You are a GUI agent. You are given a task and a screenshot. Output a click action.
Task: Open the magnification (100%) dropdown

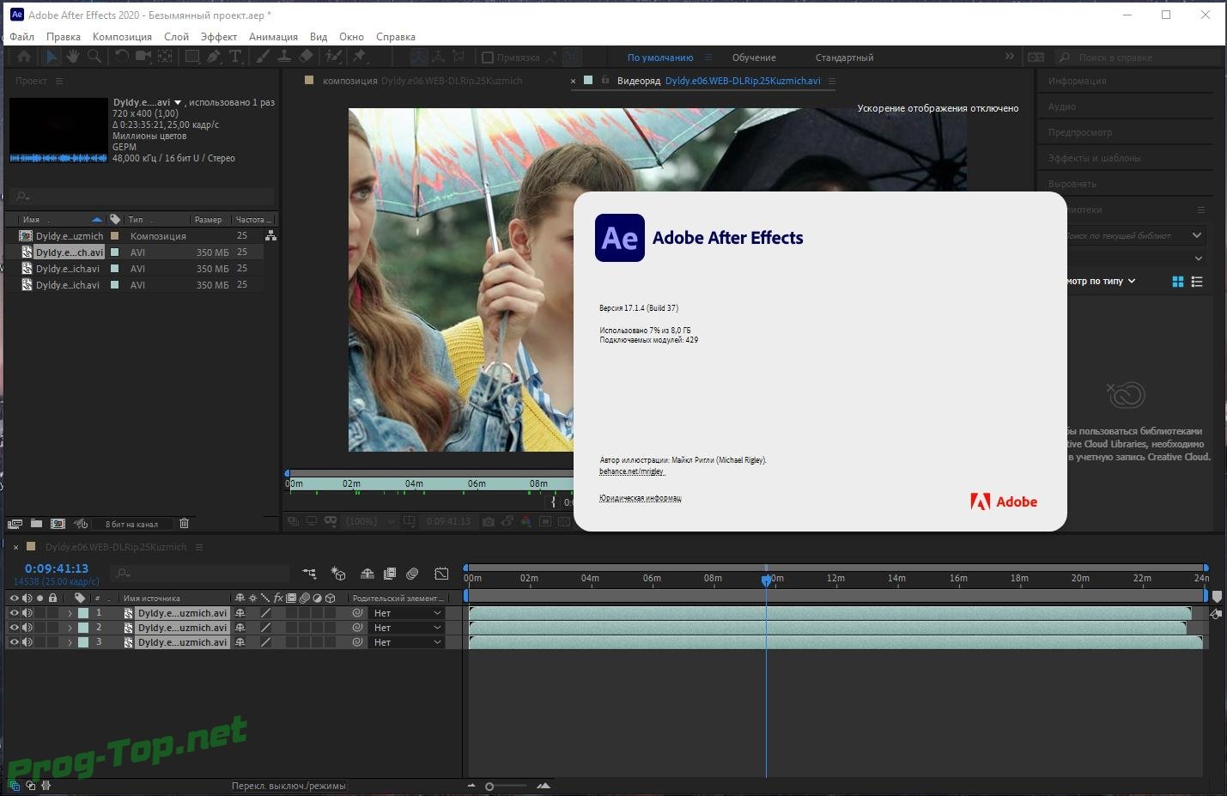[371, 521]
